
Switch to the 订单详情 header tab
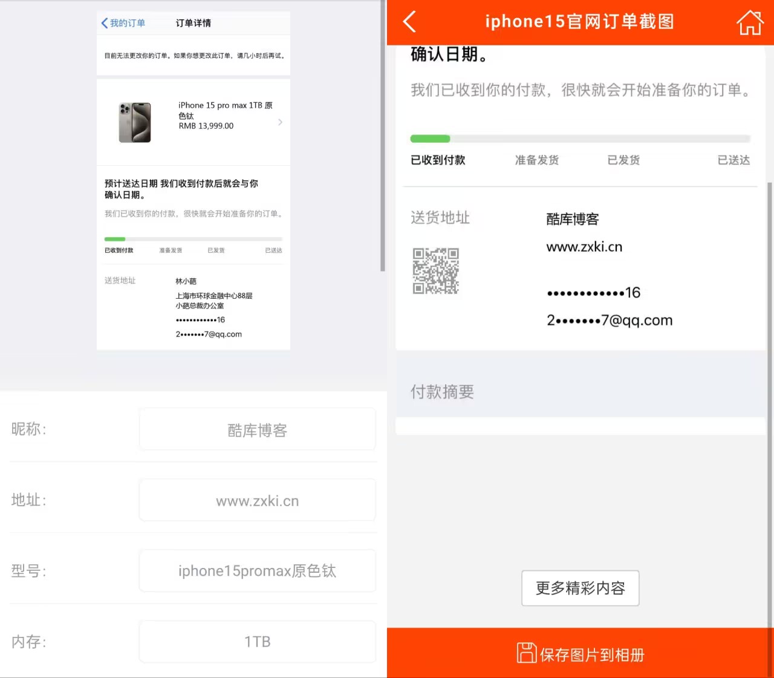(192, 22)
